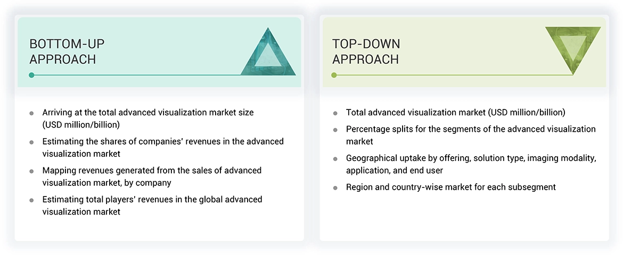Click the bullet beside "Percentage splits for the segments"

coord(335,130)
